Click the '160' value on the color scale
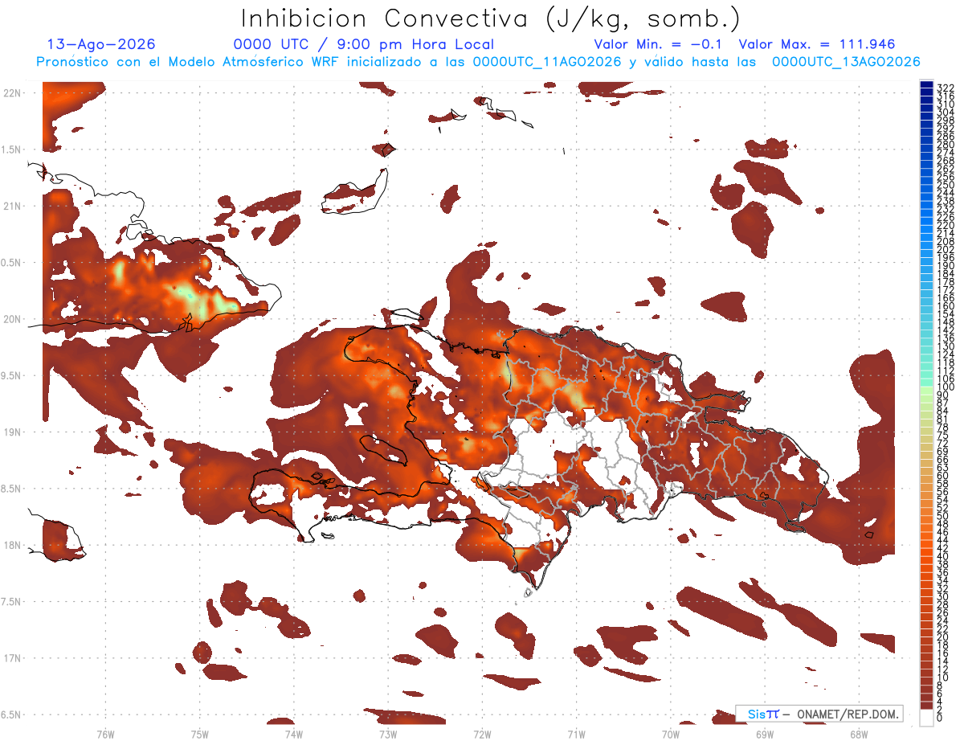Screen dimensions: 964x745 click(x=945, y=305)
